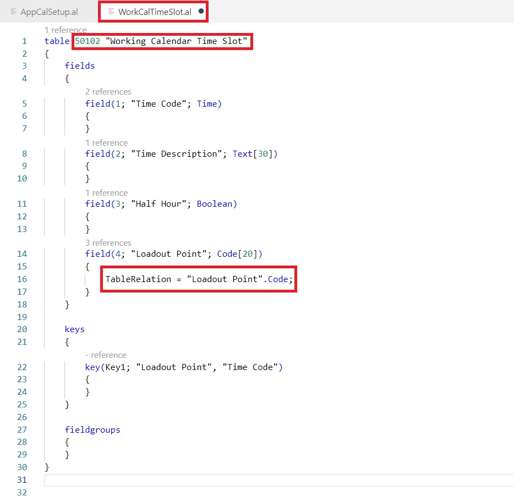The image size is (514, 502).
Task: Click the Boolean type in Half Hour field
Action: pos(215,204)
